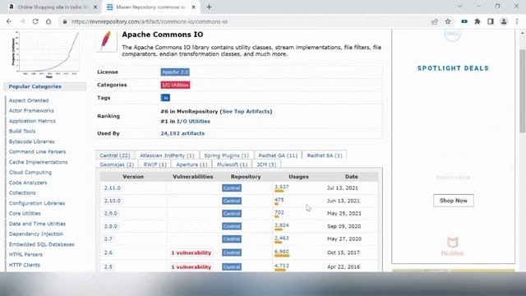Toggle the browser side panel icon
This screenshot has width=526, height=296.
coord(491,21)
